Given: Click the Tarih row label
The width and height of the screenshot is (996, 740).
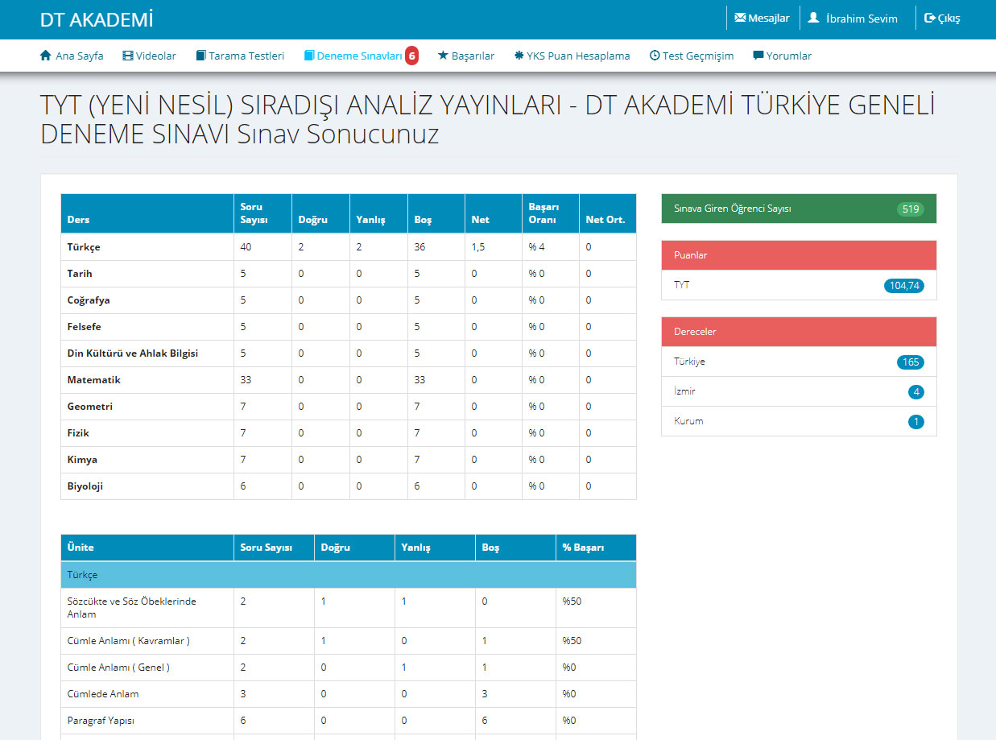Looking at the screenshot, I should click(x=79, y=274).
